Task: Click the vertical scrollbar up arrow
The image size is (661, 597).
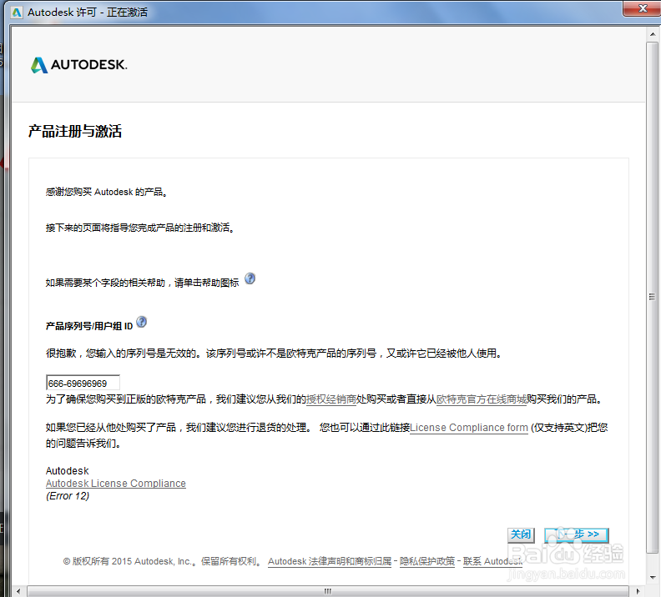Action: click(x=653, y=34)
